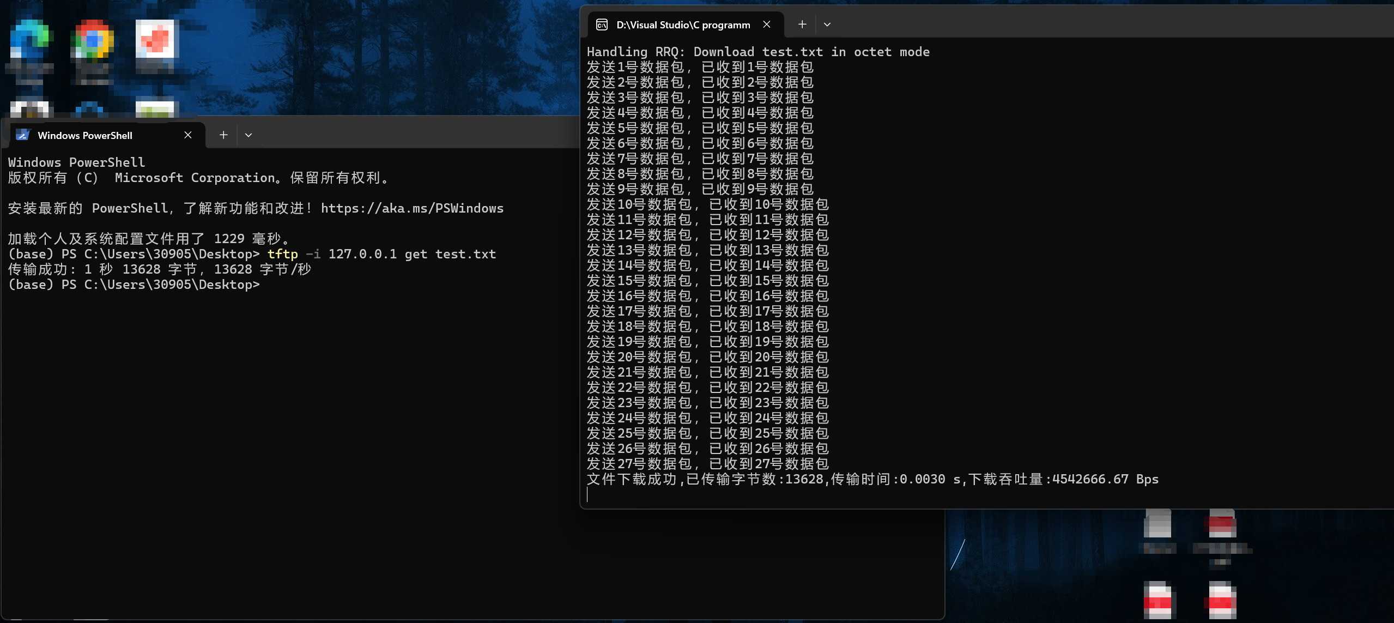Select the D:\Visual Studio\C programm tab
The height and width of the screenshot is (623, 1394).
(683, 25)
